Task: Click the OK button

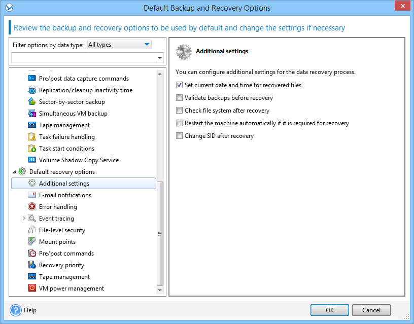Action: [x=329, y=310]
